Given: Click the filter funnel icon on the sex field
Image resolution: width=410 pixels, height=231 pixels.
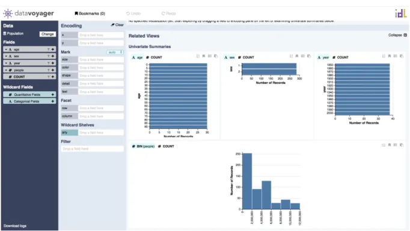Looking at the screenshot, I should tap(48, 56).
